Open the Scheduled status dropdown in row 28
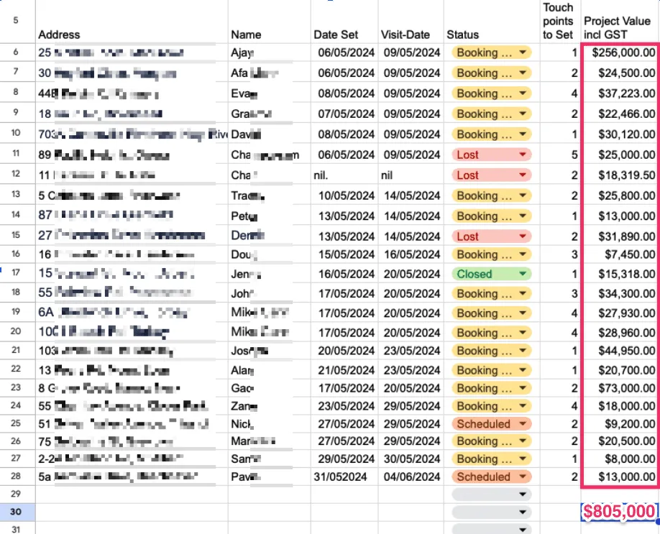This screenshot has height=534, width=660. pos(491,477)
